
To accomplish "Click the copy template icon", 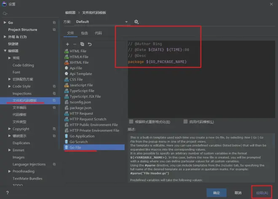I will point(82,44).
